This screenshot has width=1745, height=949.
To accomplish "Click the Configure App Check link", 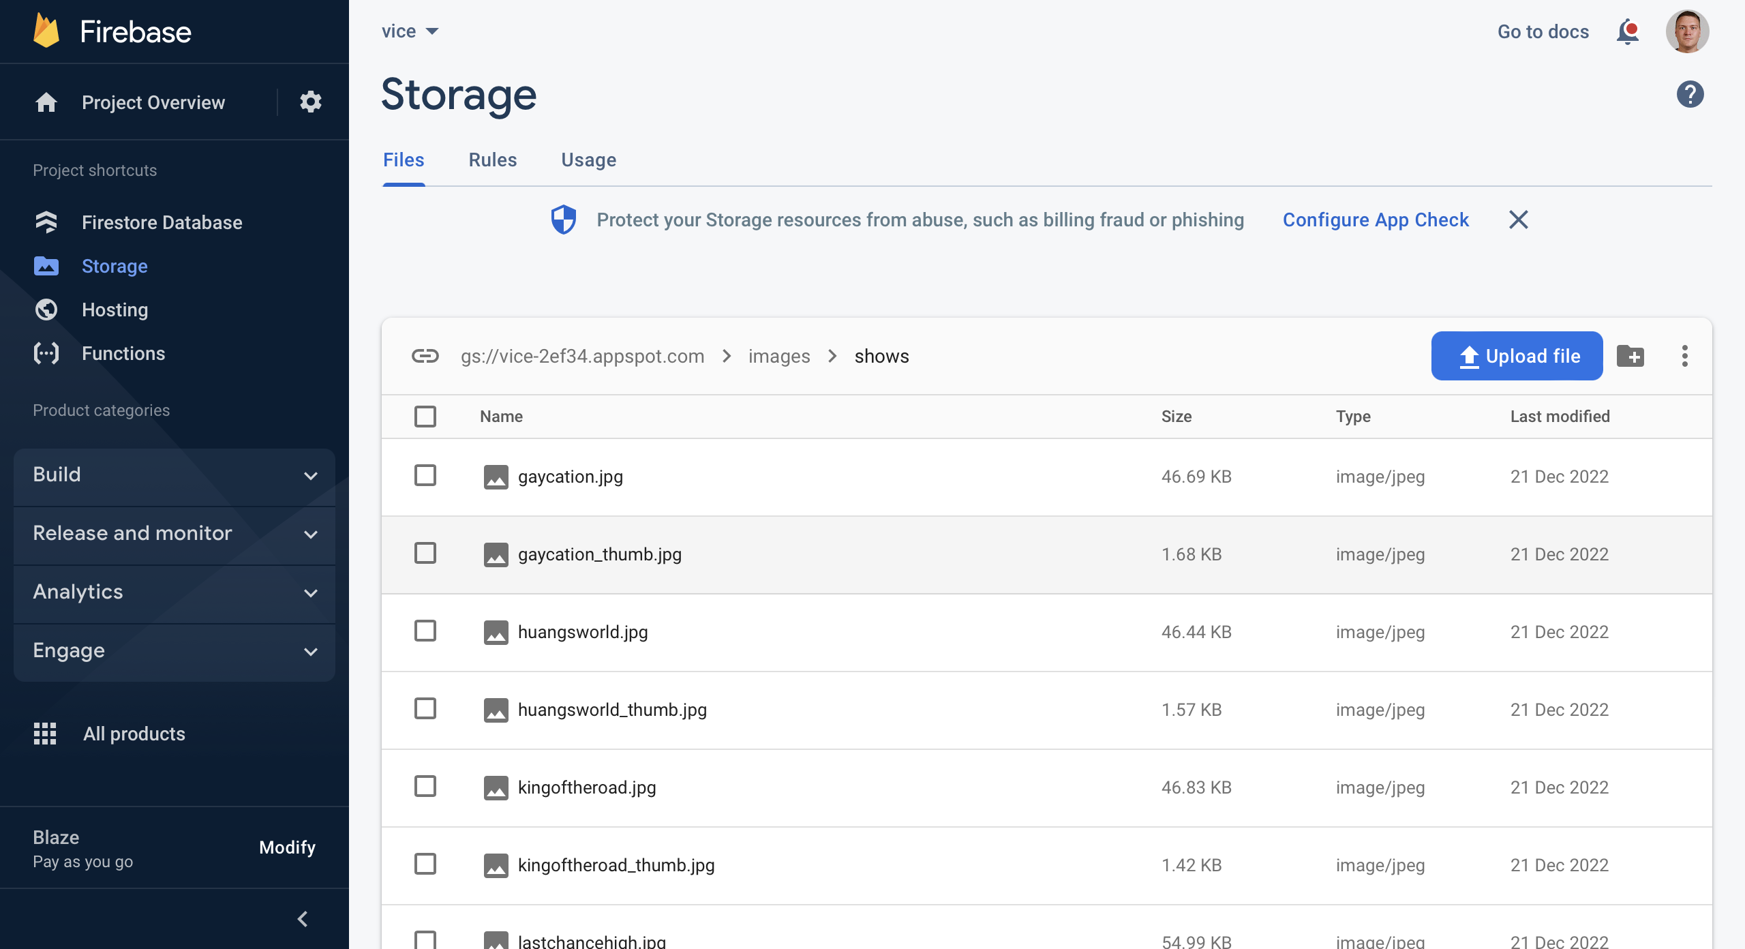I will tap(1376, 220).
